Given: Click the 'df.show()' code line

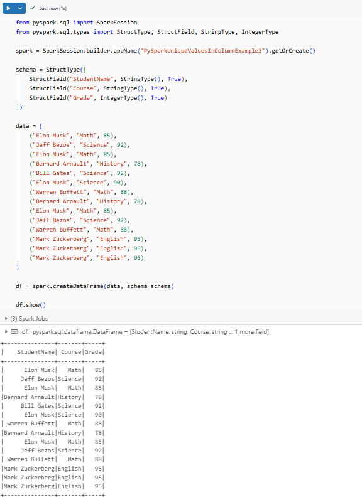Looking at the screenshot, I should (x=31, y=305).
